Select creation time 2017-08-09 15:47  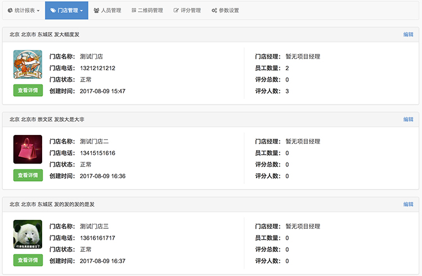pyautogui.click(x=102, y=92)
